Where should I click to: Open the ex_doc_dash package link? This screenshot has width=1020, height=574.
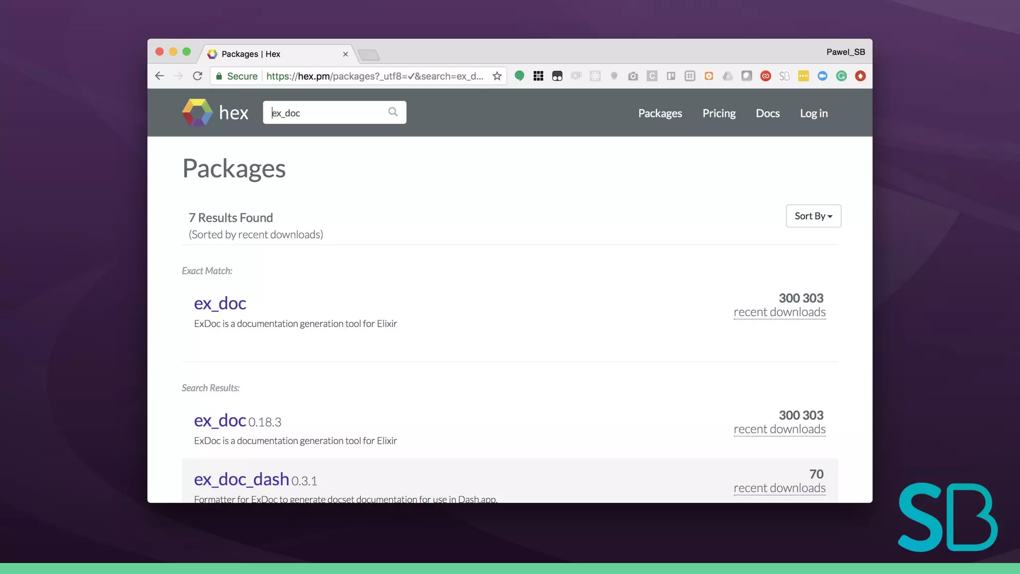(241, 479)
